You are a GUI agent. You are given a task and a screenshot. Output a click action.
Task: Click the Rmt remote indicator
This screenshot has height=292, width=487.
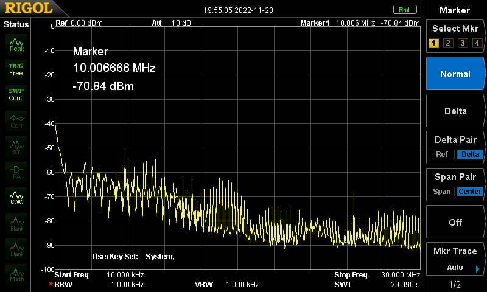[405, 10]
